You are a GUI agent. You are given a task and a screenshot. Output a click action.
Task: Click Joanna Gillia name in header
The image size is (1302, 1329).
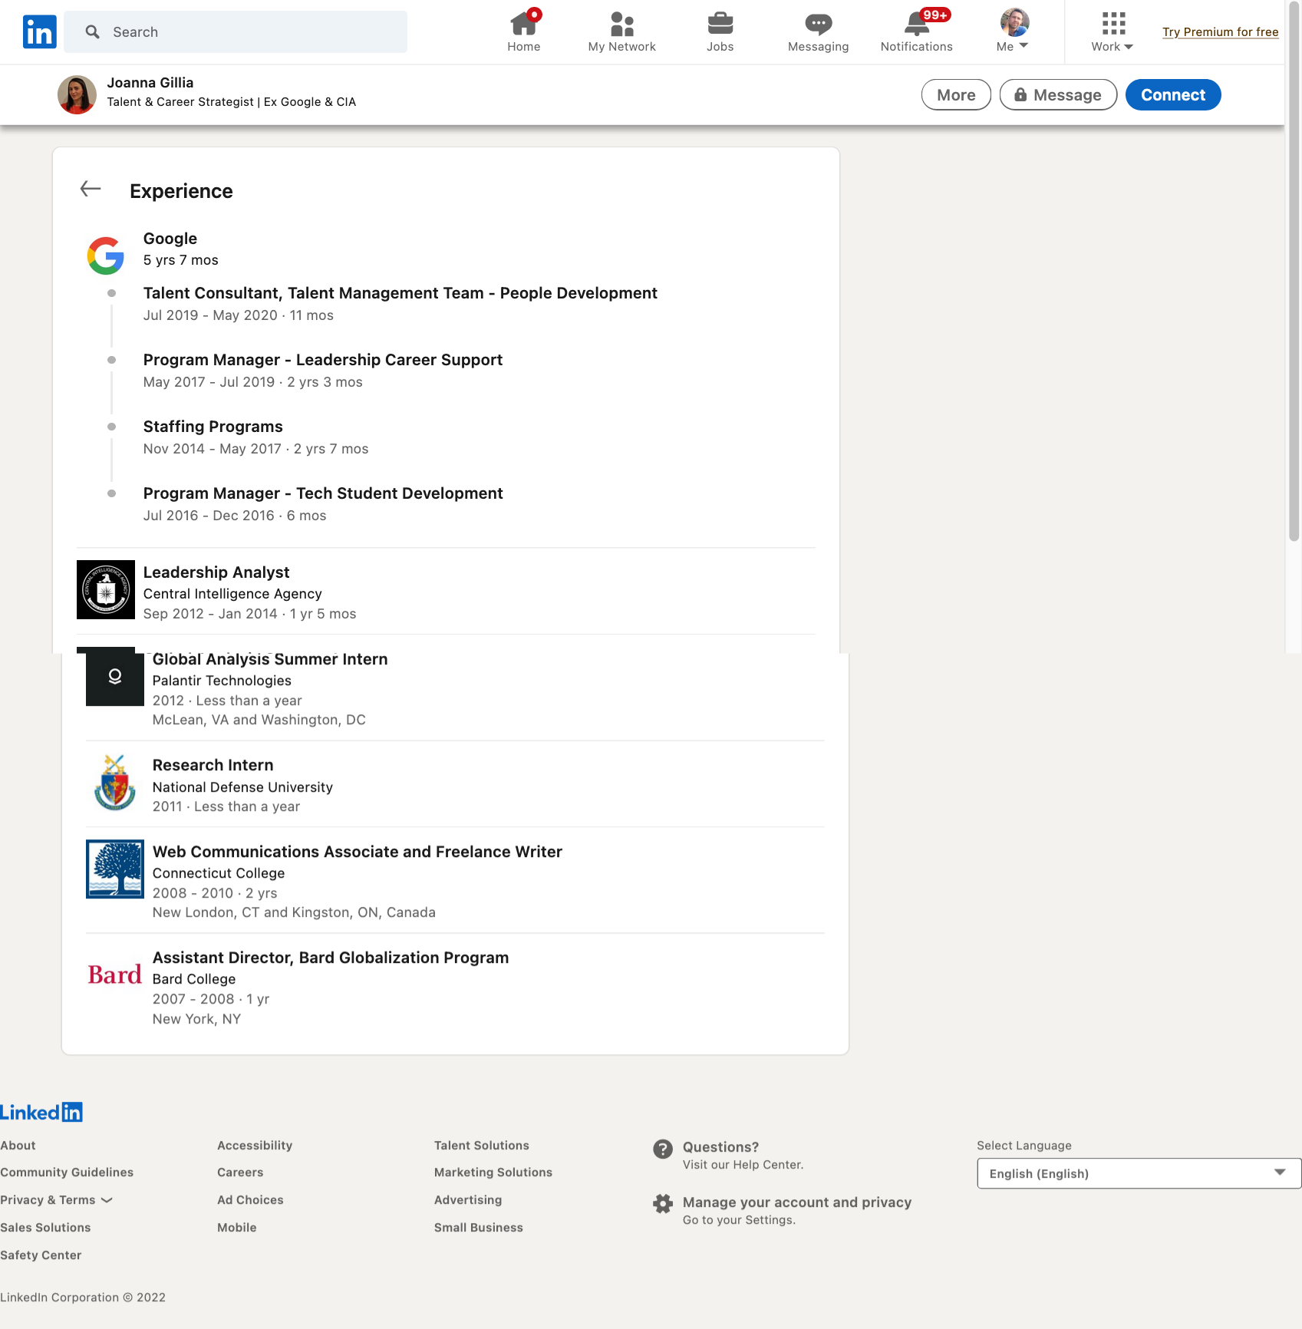(x=150, y=83)
